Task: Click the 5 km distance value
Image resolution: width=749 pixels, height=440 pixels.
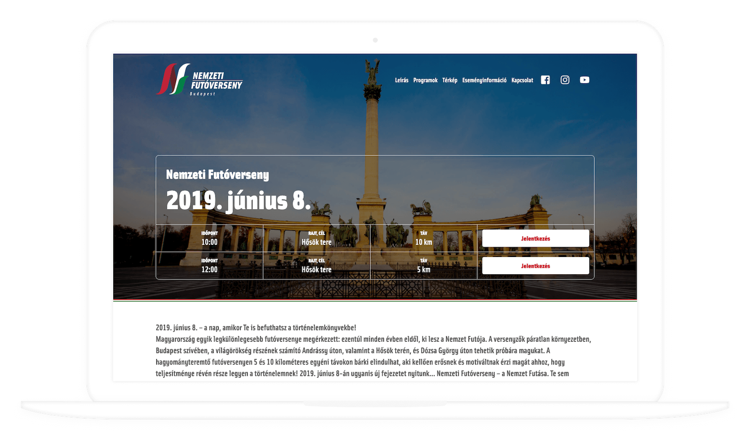Action: (x=424, y=270)
